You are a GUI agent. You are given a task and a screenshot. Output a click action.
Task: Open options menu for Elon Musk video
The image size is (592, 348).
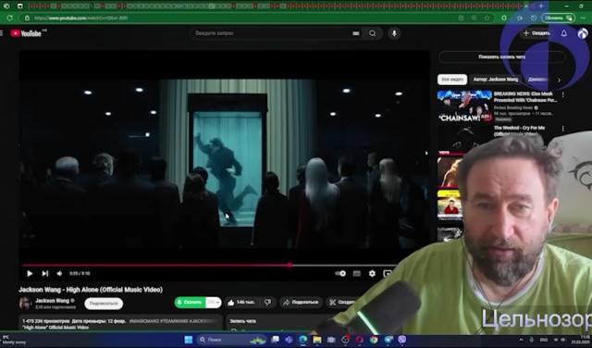(562, 94)
